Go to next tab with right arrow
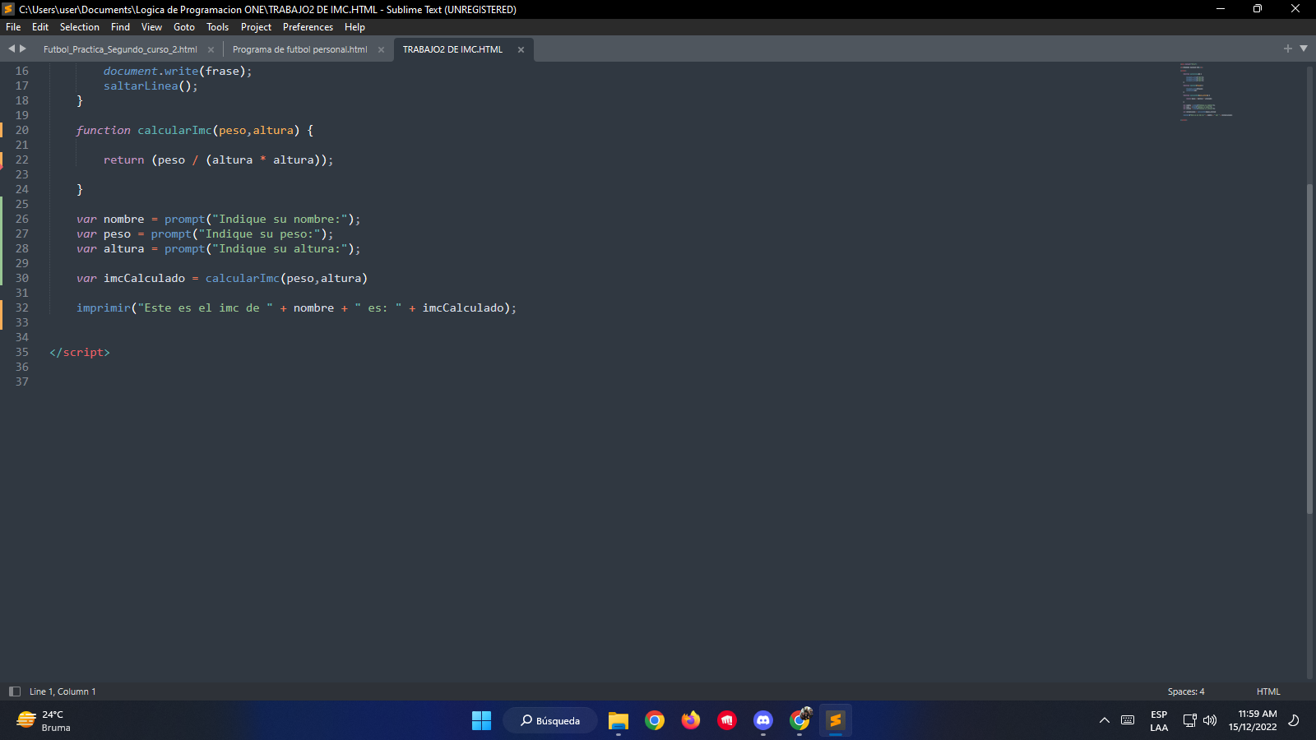This screenshot has width=1316, height=740. 23,49
